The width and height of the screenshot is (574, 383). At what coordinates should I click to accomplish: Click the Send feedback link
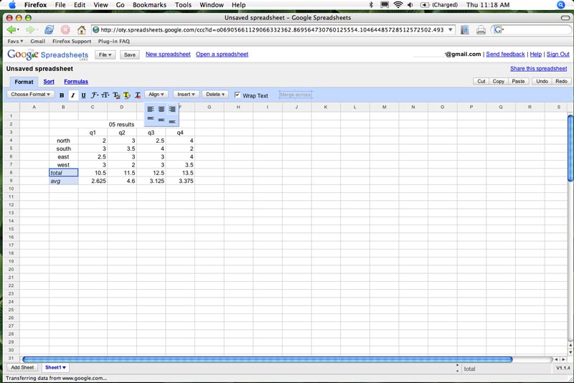505,54
